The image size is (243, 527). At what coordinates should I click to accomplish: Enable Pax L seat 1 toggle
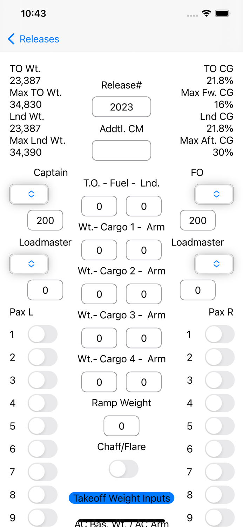click(x=42, y=334)
